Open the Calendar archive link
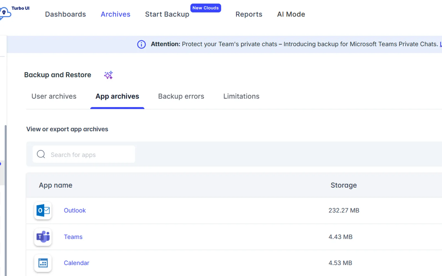The image size is (442, 276). (77, 263)
